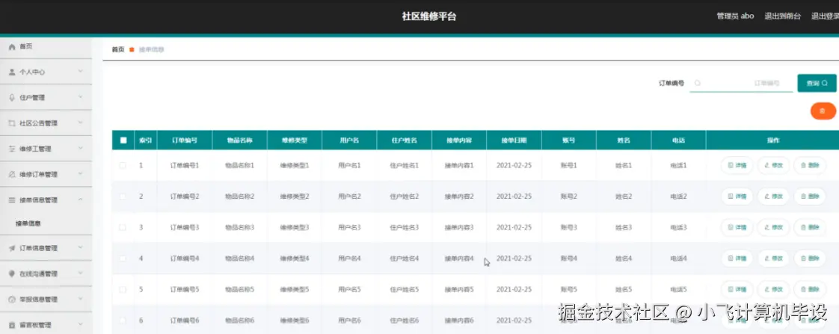Screen dimensions: 839x334
Task: Click the 维修订单管理 sidebar icon
Action: [x=12, y=175]
